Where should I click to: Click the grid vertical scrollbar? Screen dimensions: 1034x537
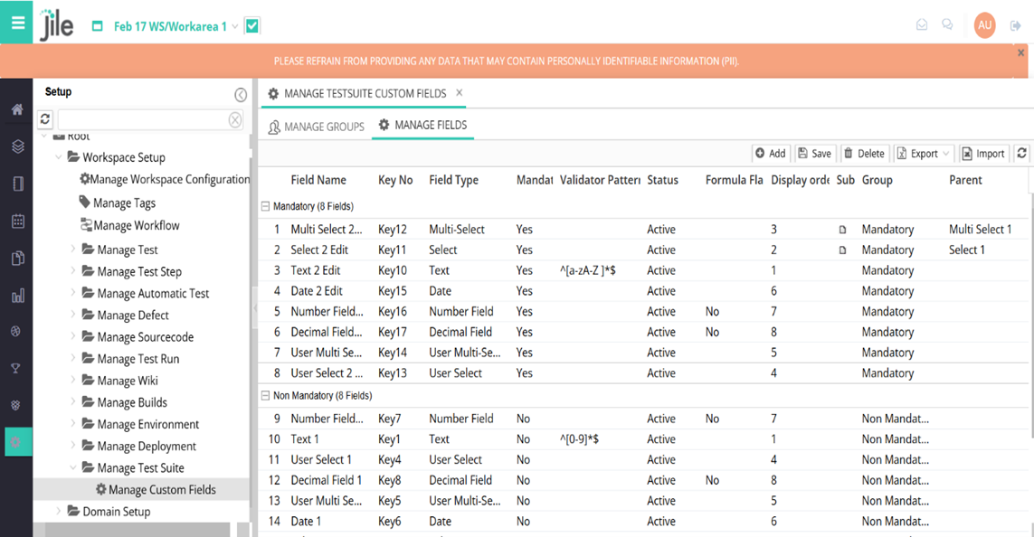(x=1030, y=316)
